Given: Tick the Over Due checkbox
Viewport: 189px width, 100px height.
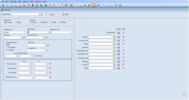Looking at the screenshot, I should 35,56.
